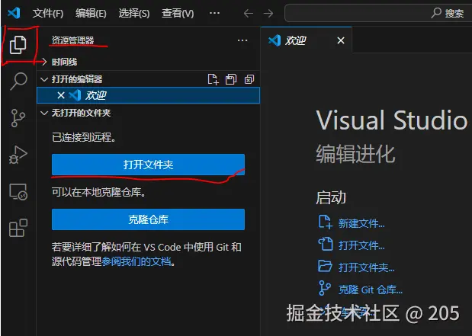
Task: Open the 参阅我们的文档 link
Action: (136, 261)
